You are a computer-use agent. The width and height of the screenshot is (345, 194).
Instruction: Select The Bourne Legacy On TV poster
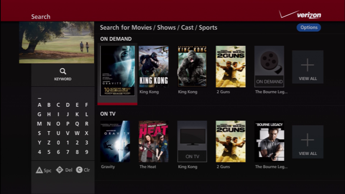(x=269, y=141)
